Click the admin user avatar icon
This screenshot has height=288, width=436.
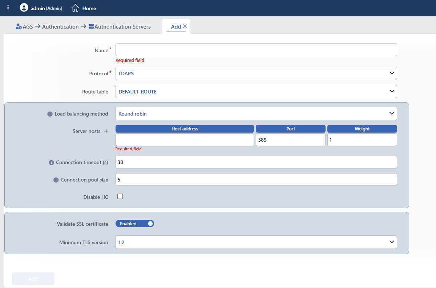coord(24,8)
